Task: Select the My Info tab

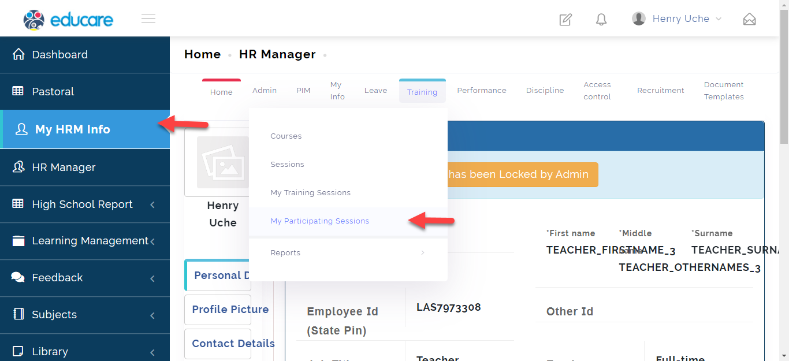Action: 337,91
